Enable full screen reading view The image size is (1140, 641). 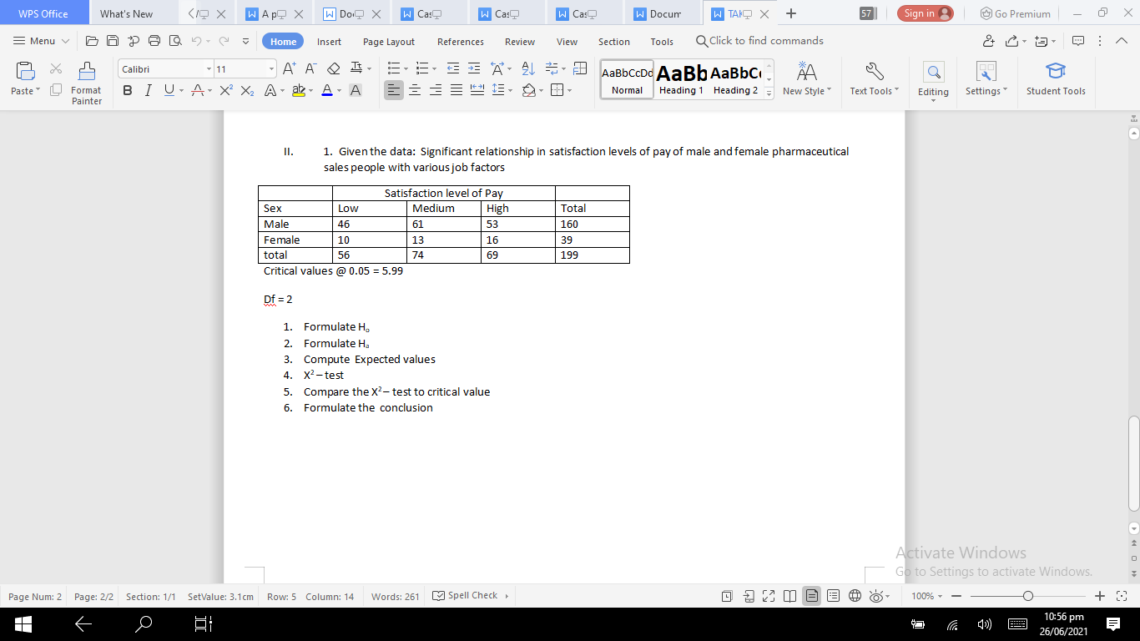768,596
